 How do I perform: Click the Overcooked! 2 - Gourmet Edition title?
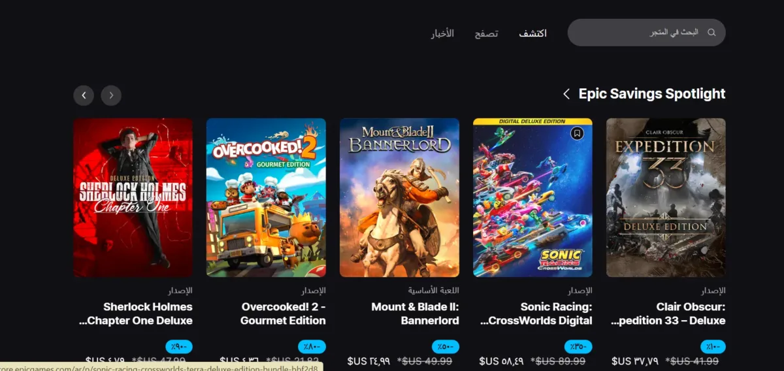tap(283, 314)
